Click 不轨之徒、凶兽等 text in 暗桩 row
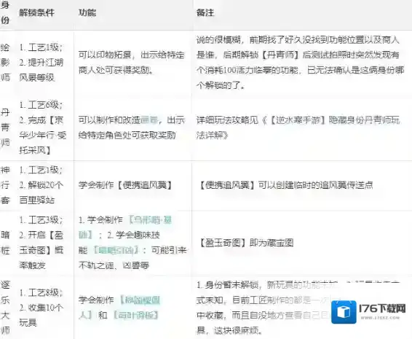412x339 pixels. pyautogui.click(x=114, y=265)
